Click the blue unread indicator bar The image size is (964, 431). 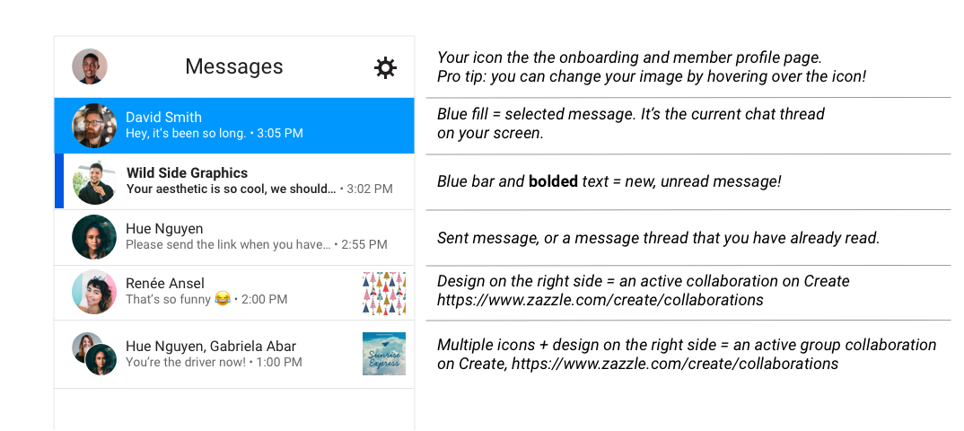click(59, 181)
